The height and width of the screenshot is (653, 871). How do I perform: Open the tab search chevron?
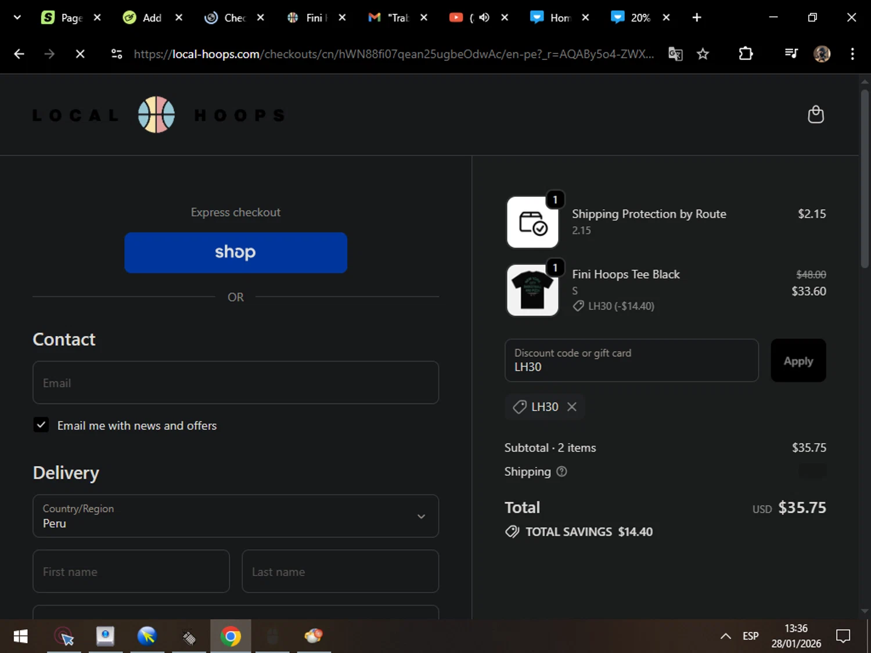pos(17,17)
